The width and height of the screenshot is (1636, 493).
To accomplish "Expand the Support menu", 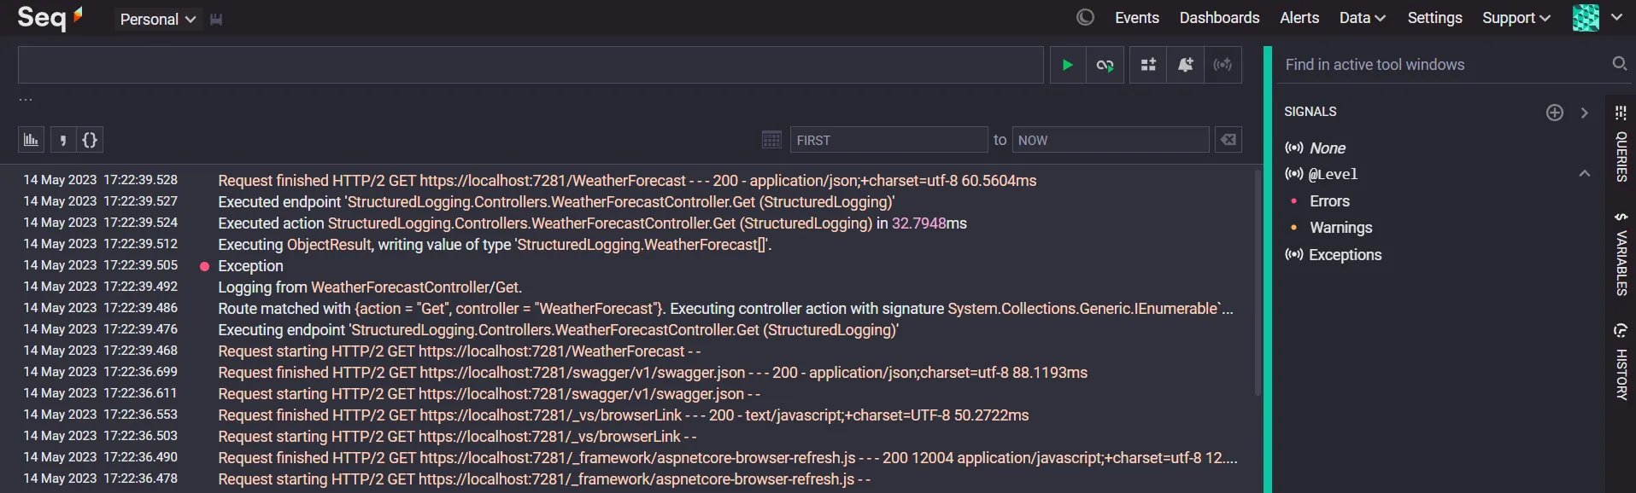I will coord(1516,18).
